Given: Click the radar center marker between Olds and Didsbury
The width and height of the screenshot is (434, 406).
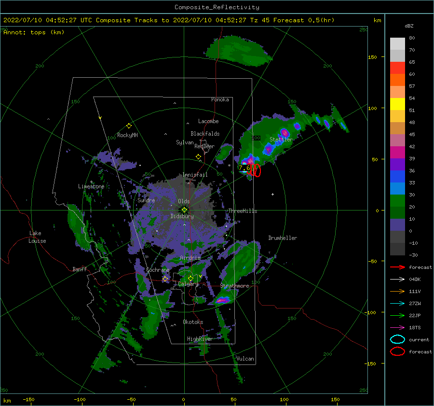Looking at the screenshot, I should click(184, 210).
